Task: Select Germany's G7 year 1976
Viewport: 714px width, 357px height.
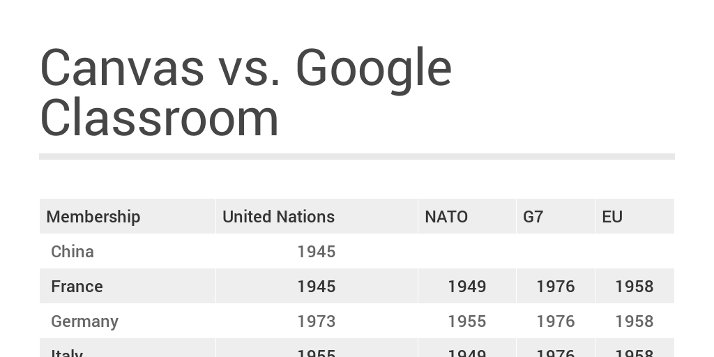Action: [x=555, y=321]
